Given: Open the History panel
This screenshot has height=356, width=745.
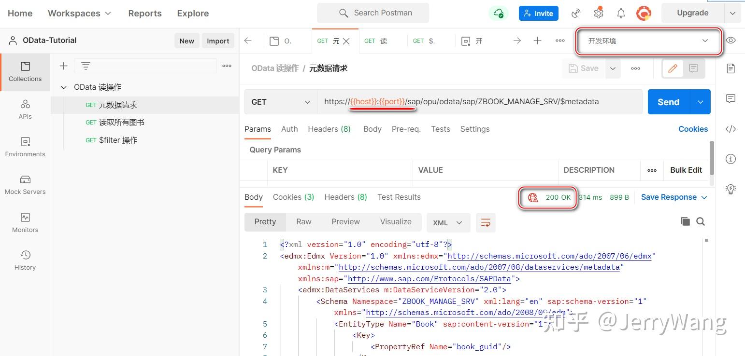Looking at the screenshot, I should (x=25, y=260).
